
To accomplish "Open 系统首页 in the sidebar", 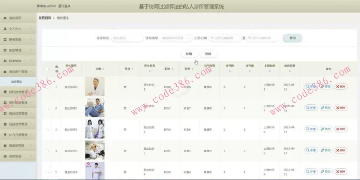I will tap(18, 18).
